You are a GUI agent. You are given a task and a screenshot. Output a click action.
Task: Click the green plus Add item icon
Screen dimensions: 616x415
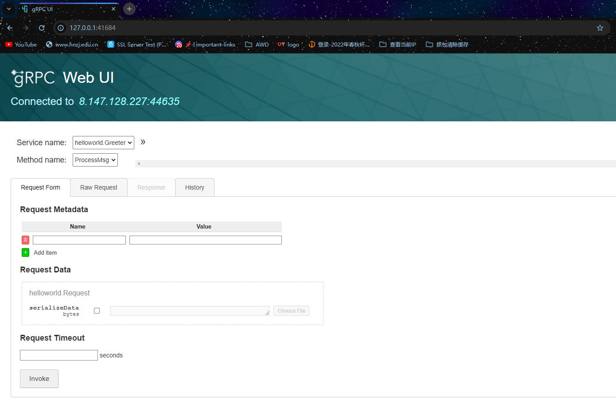point(26,252)
